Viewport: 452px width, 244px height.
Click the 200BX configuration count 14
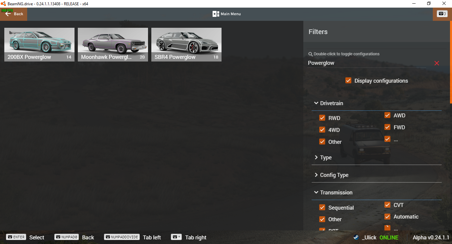[69, 57]
